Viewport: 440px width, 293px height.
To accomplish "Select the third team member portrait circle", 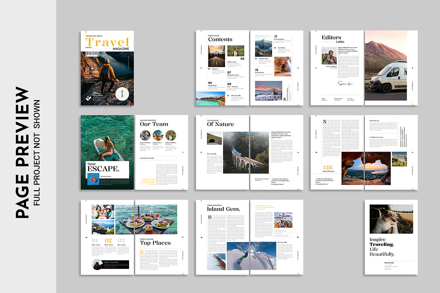I will (171, 136).
